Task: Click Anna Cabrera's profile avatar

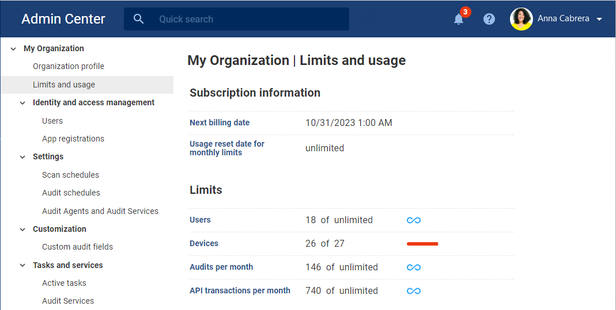Action: pos(521,19)
